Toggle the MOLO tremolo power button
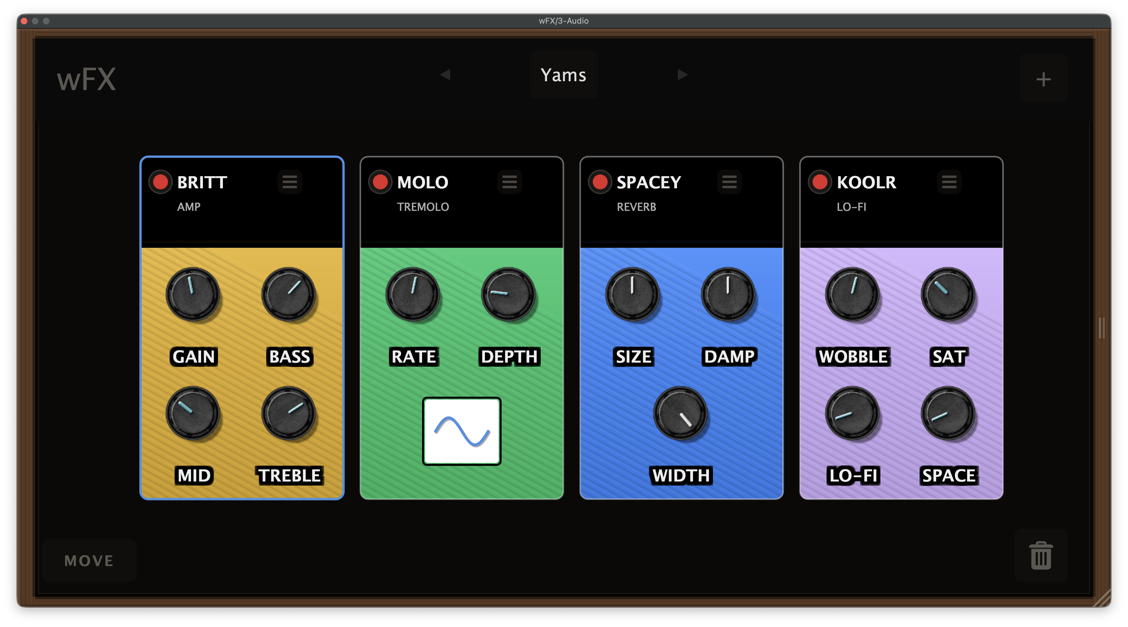The image size is (1128, 627). coord(380,182)
